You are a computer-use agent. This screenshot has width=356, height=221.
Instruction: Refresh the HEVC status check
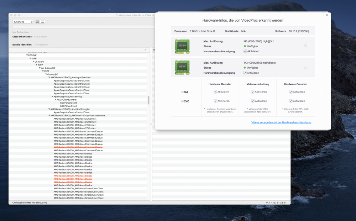305,68
